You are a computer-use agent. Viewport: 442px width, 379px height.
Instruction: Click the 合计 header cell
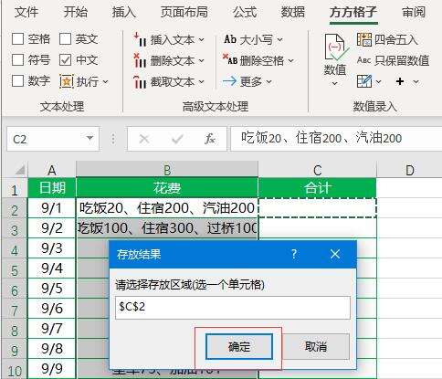point(317,188)
